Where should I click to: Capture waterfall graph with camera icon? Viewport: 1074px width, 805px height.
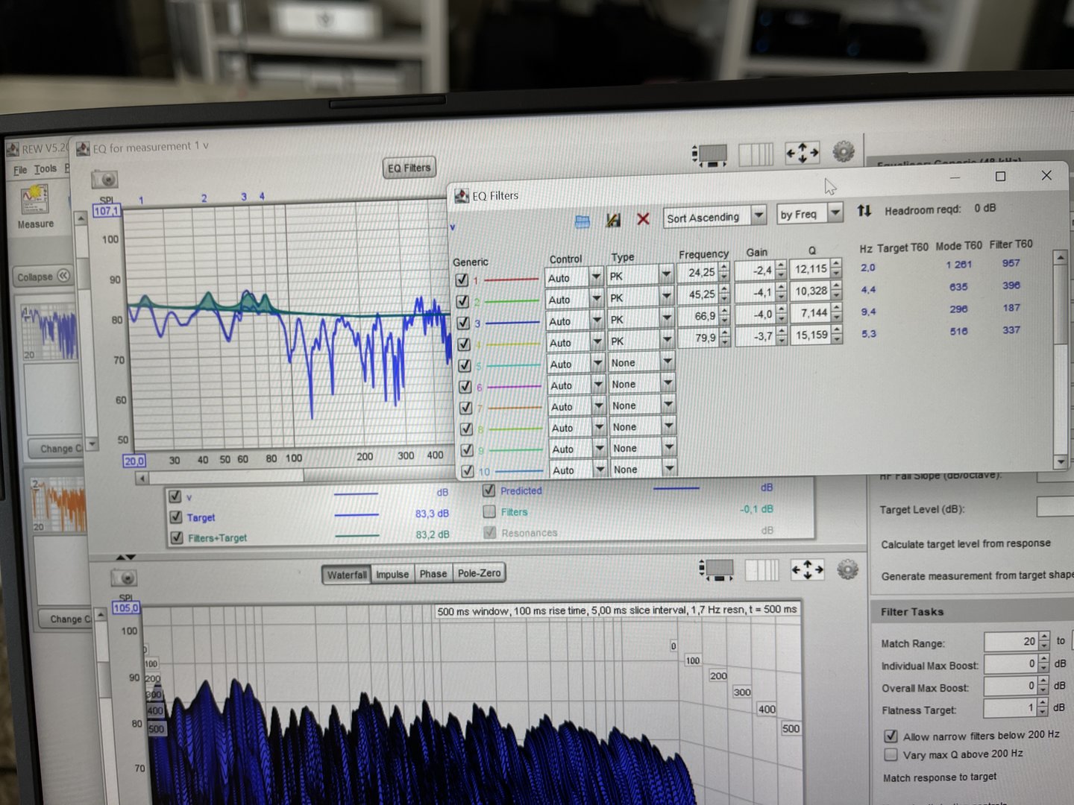pos(124,578)
